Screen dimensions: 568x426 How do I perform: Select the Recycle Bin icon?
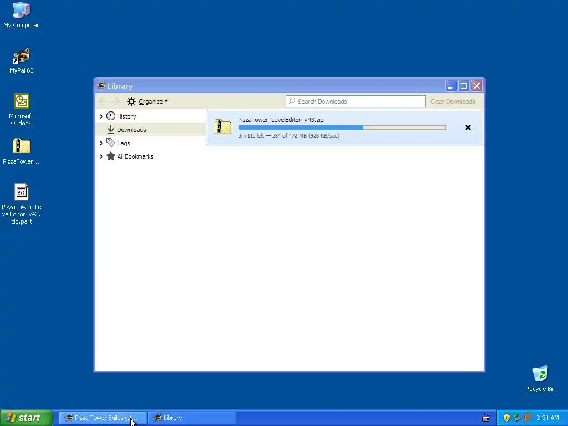coord(540,378)
